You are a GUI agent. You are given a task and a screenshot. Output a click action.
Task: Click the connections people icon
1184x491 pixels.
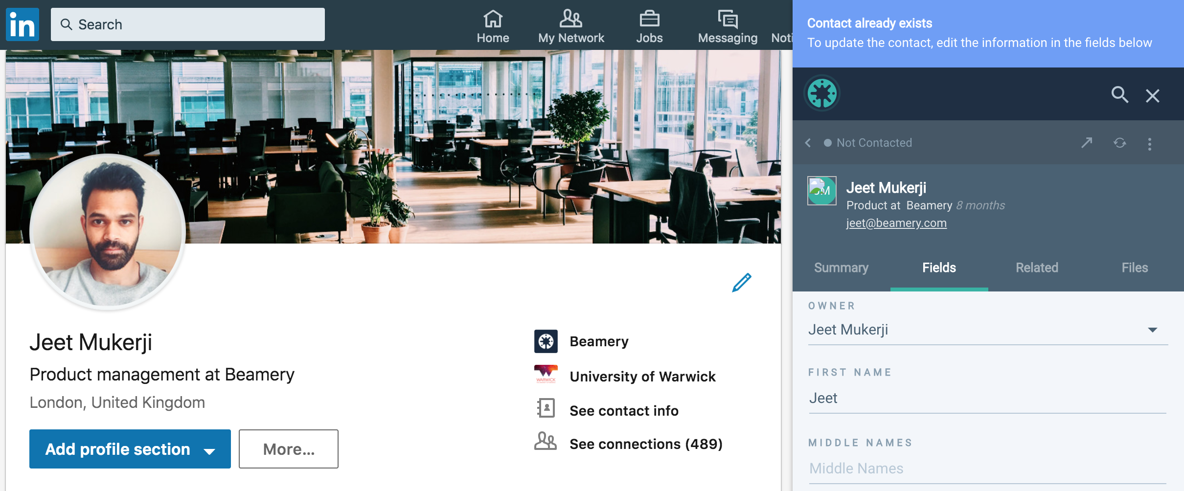[546, 441]
